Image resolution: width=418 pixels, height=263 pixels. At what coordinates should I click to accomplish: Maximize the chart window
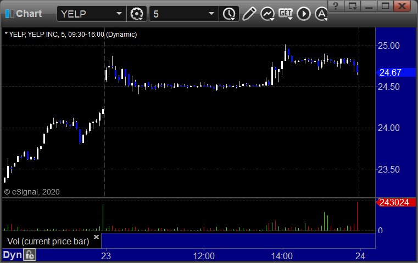[x=385, y=5]
